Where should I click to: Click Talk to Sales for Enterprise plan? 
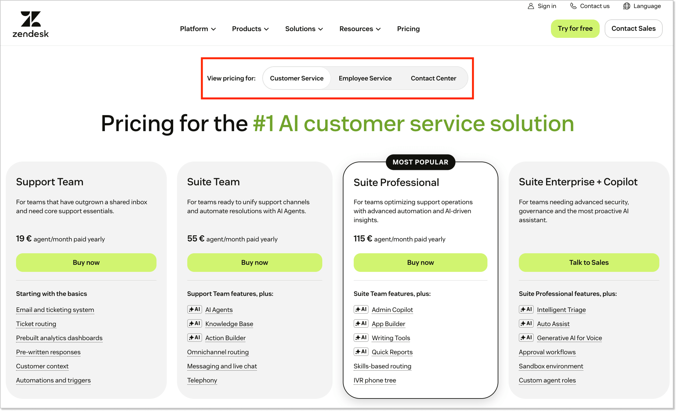click(589, 263)
